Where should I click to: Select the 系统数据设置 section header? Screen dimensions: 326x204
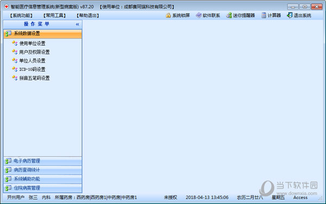[42, 34]
